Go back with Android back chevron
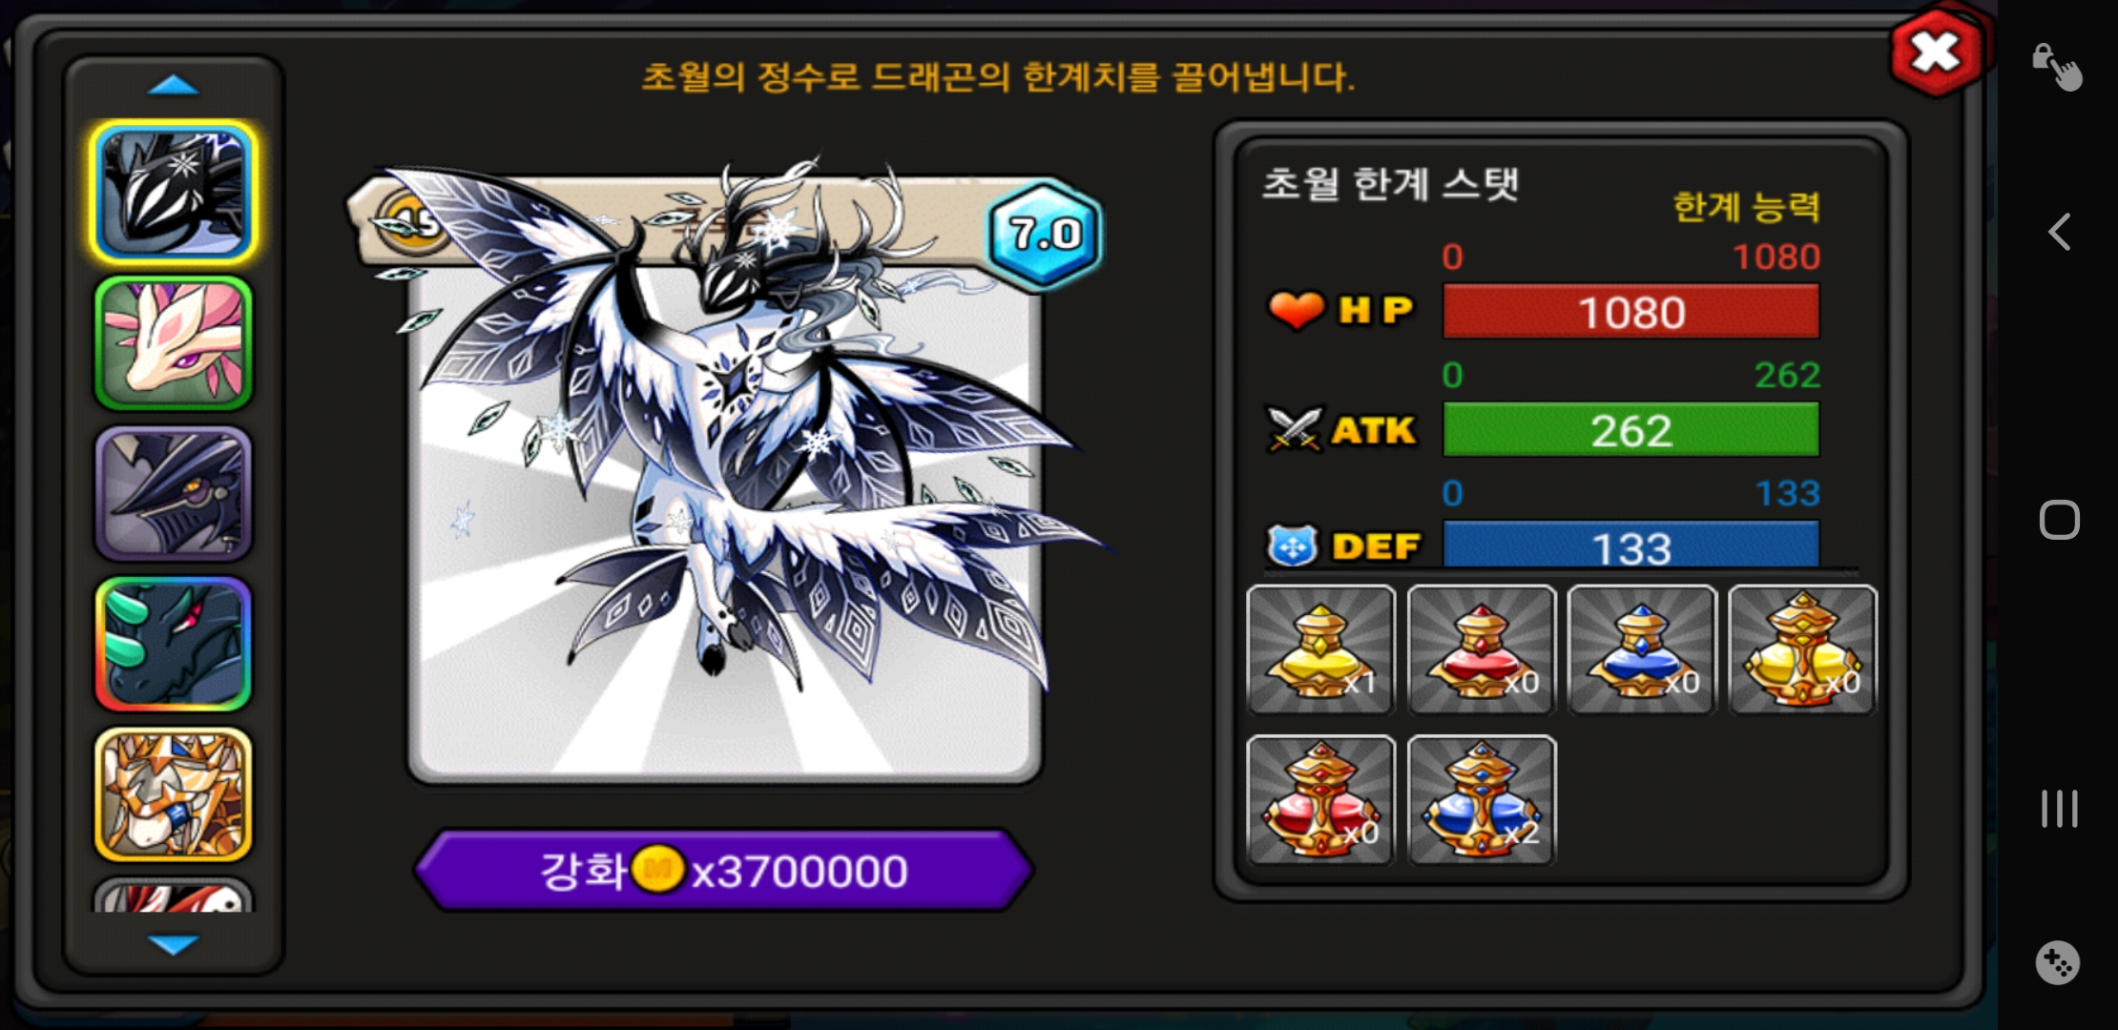 pos(2059,232)
